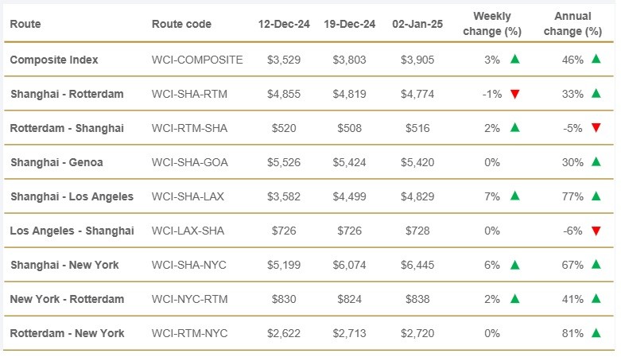The width and height of the screenshot is (621, 357).
Task: Click the Rotterdam - New York annual up arrow
Action: coord(596,333)
